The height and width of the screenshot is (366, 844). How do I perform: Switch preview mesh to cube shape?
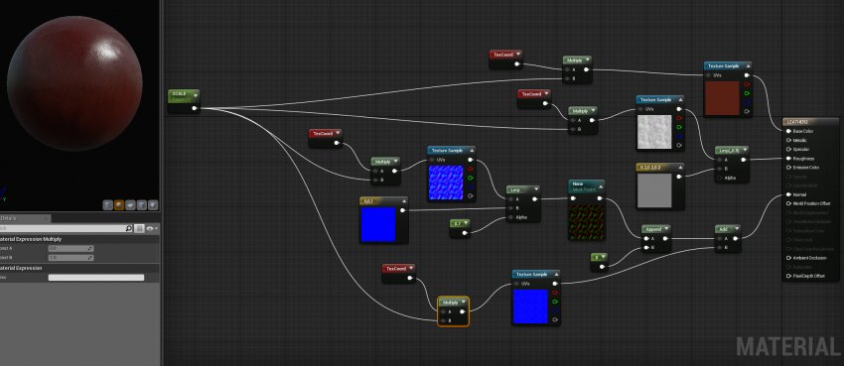pos(142,204)
